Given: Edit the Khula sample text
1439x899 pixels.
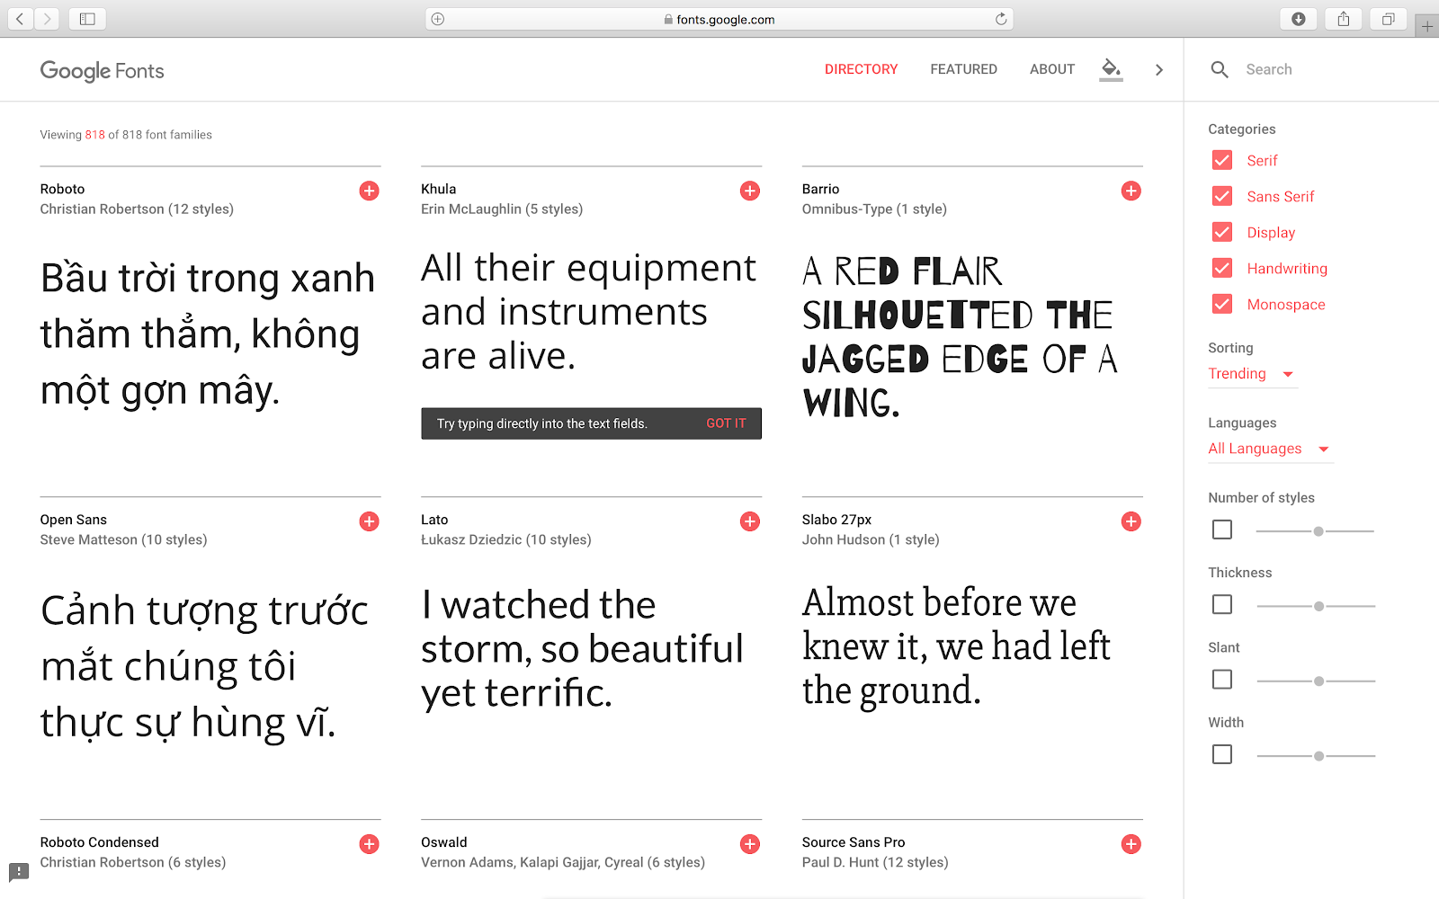Looking at the screenshot, I should (x=589, y=312).
